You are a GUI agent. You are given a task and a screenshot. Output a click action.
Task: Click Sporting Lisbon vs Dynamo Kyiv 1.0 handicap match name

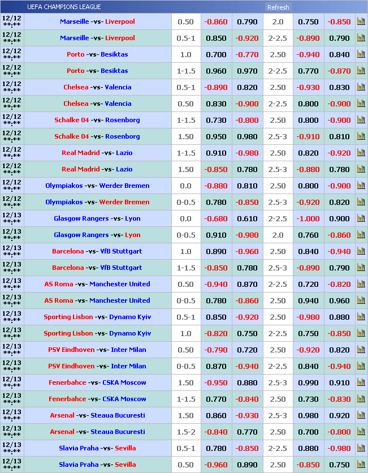[97, 334]
